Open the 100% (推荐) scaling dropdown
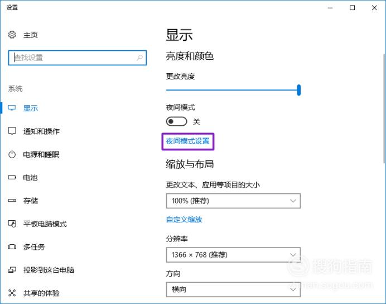 point(233,201)
